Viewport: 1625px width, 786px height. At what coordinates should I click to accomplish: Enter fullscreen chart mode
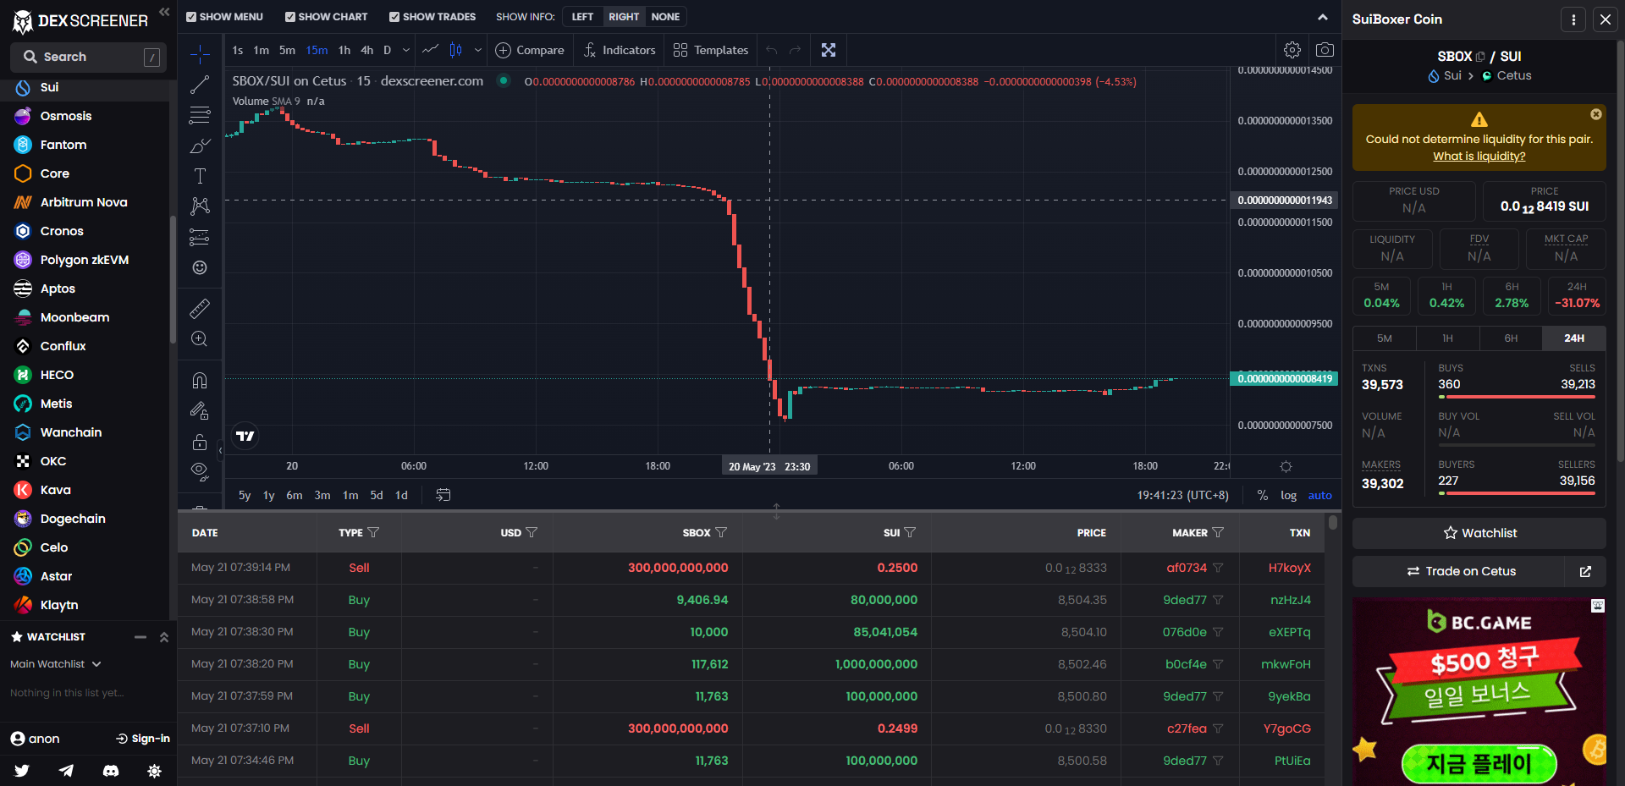829,50
